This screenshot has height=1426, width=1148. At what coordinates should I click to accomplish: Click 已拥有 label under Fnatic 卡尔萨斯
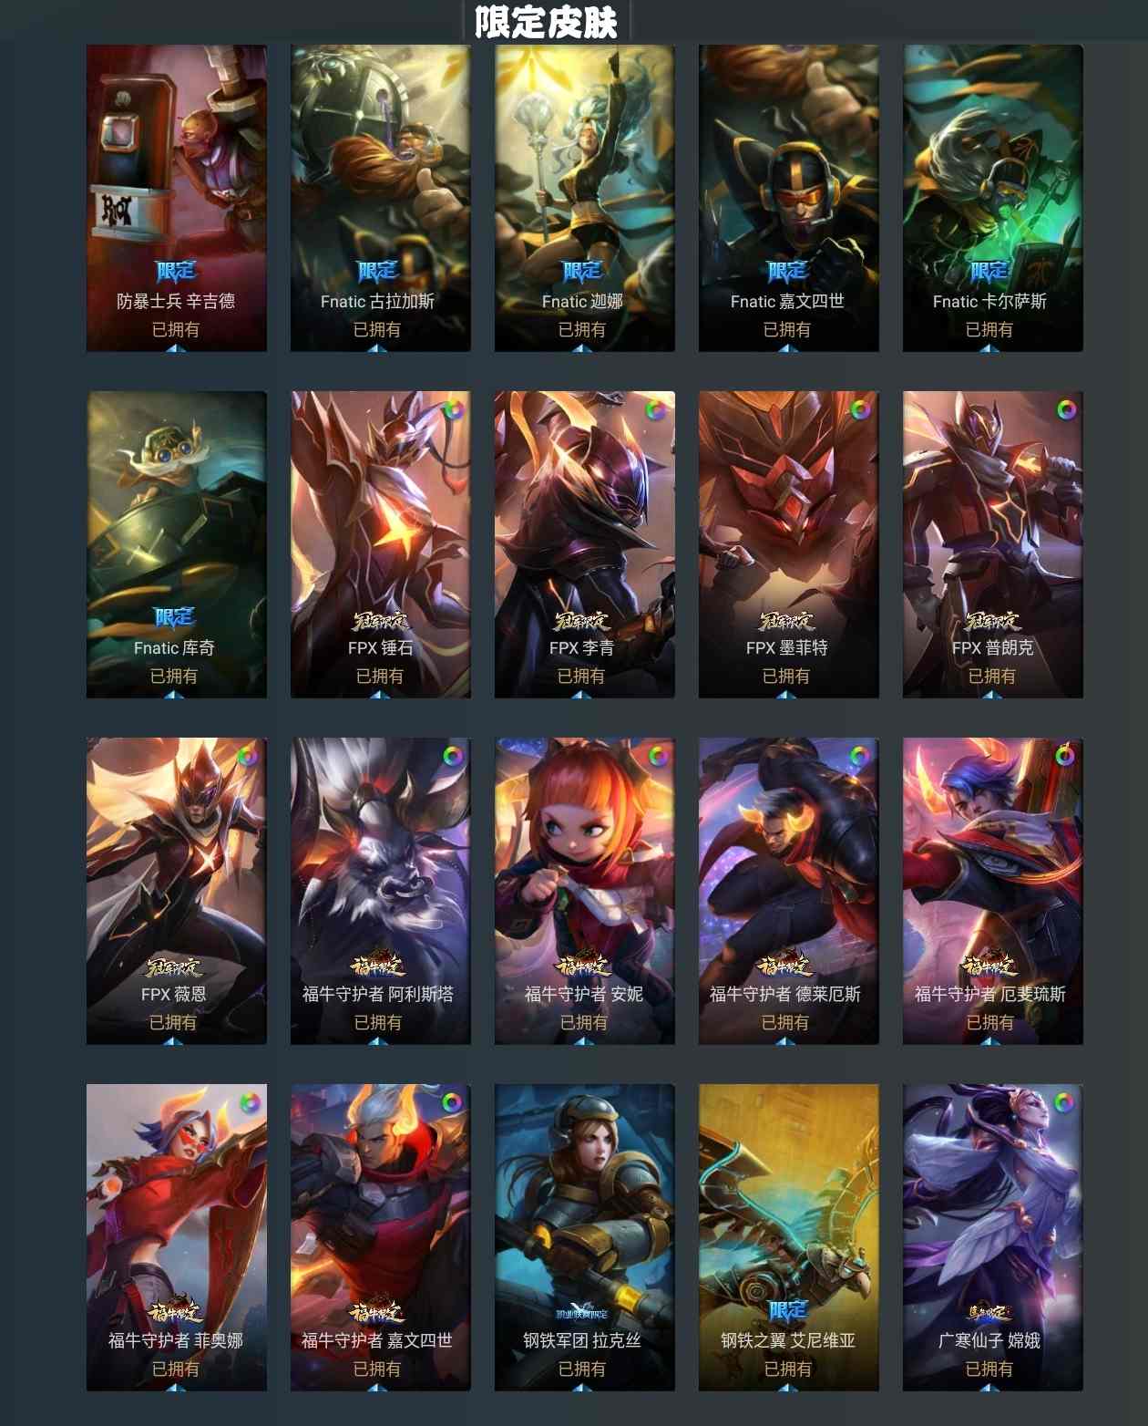click(x=989, y=329)
